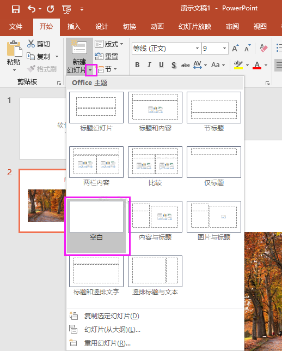The image size is (282, 351).
Task: Click the 格式刷 format painter
Action: 41,69
